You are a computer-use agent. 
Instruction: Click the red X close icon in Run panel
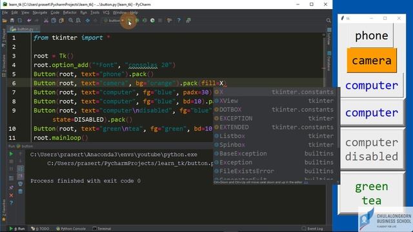point(11,195)
